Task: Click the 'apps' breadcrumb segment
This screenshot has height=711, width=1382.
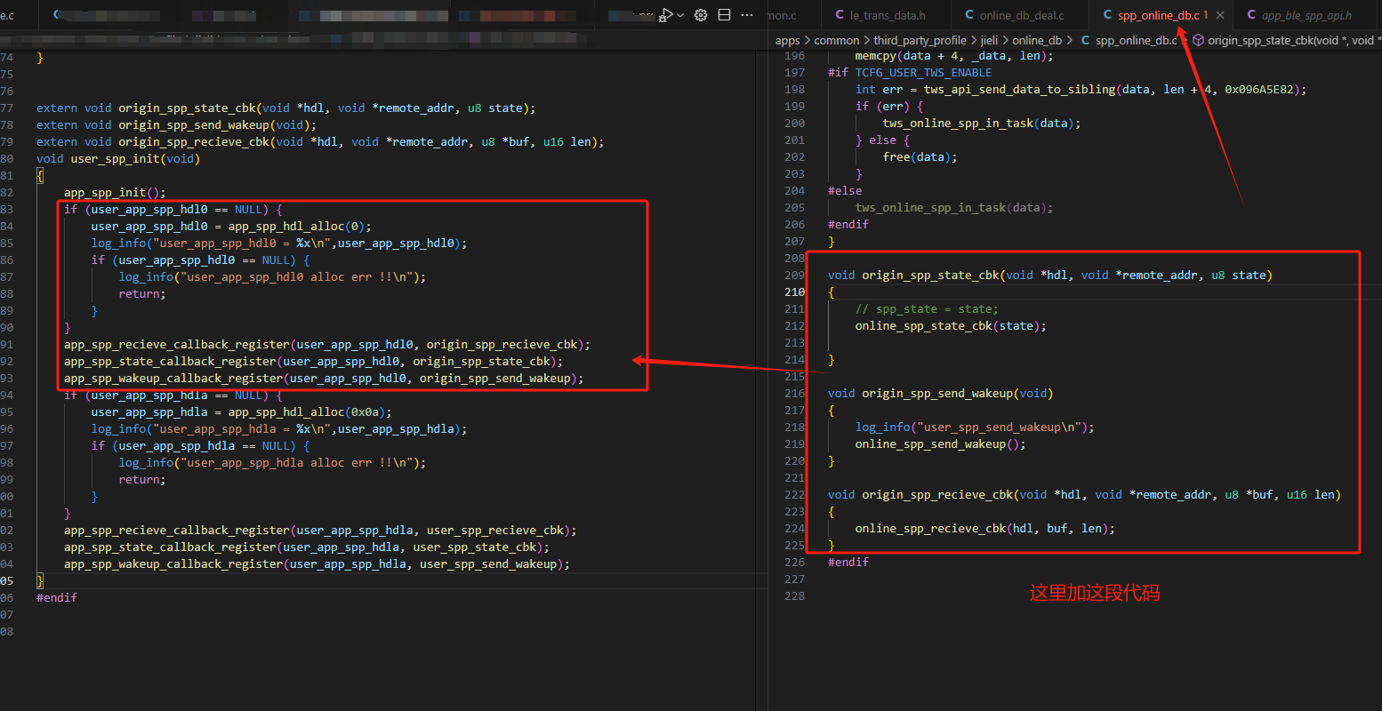Action: point(788,40)
